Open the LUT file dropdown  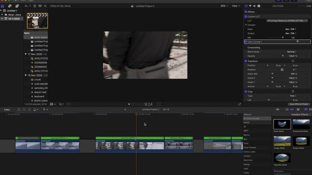point(287,20)
